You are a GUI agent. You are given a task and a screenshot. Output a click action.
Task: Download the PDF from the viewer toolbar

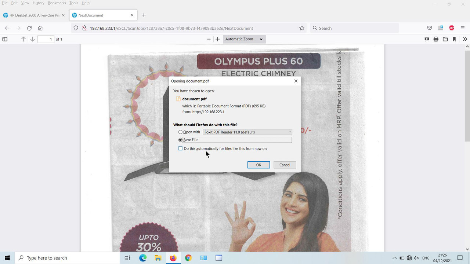(x=445, y=39)
